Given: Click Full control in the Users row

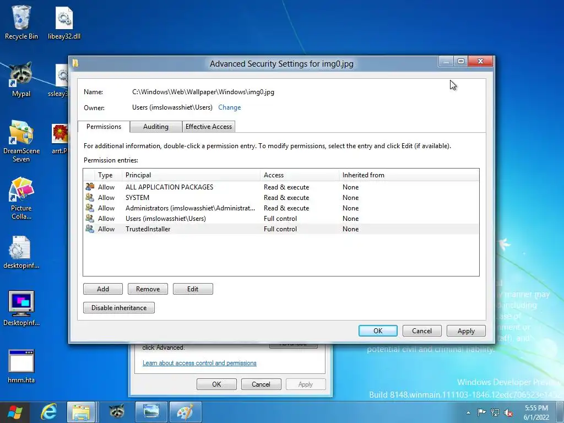Looking at the screenshot, I should coord(280,218).
